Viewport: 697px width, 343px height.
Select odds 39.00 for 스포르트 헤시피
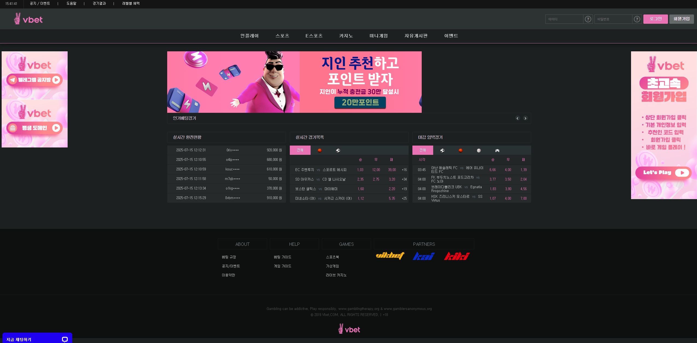(392, 170)
